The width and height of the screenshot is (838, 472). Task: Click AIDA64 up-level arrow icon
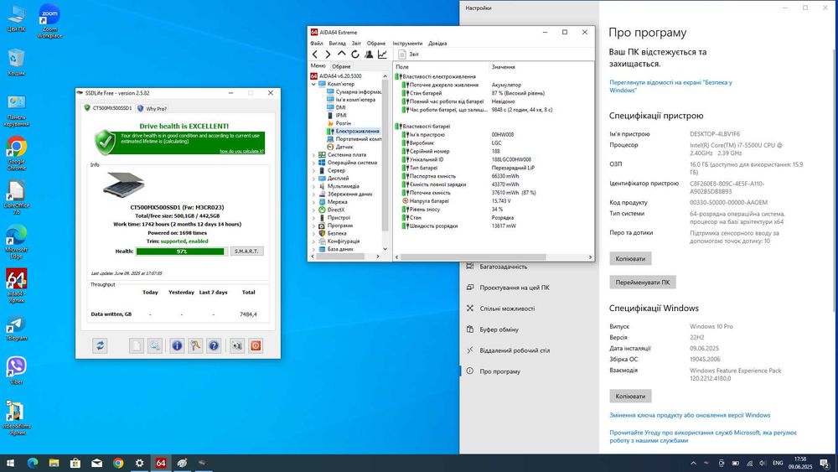click(x=342, y=54)
